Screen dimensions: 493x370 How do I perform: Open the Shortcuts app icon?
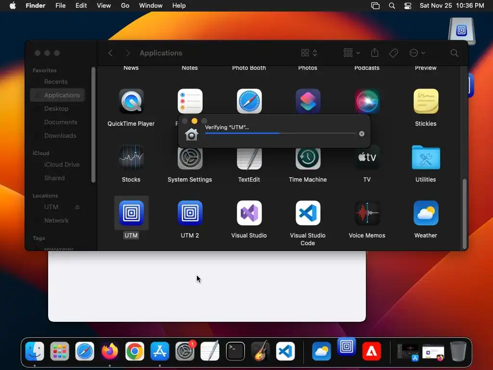pyautogui.click(x=308, y=101)
